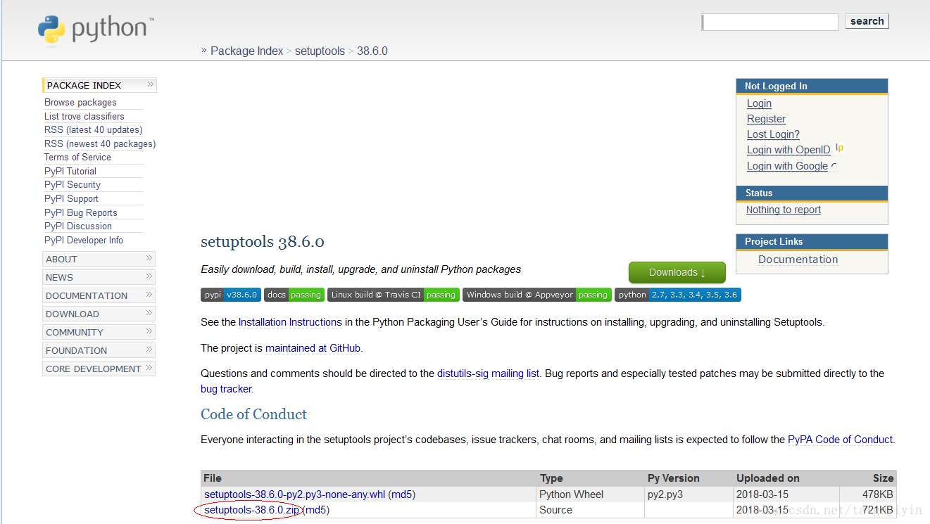The height and width of the screenshot is (524, 930).
Task: Open distutils-sig mailing list link
Action: click(488, 373)
